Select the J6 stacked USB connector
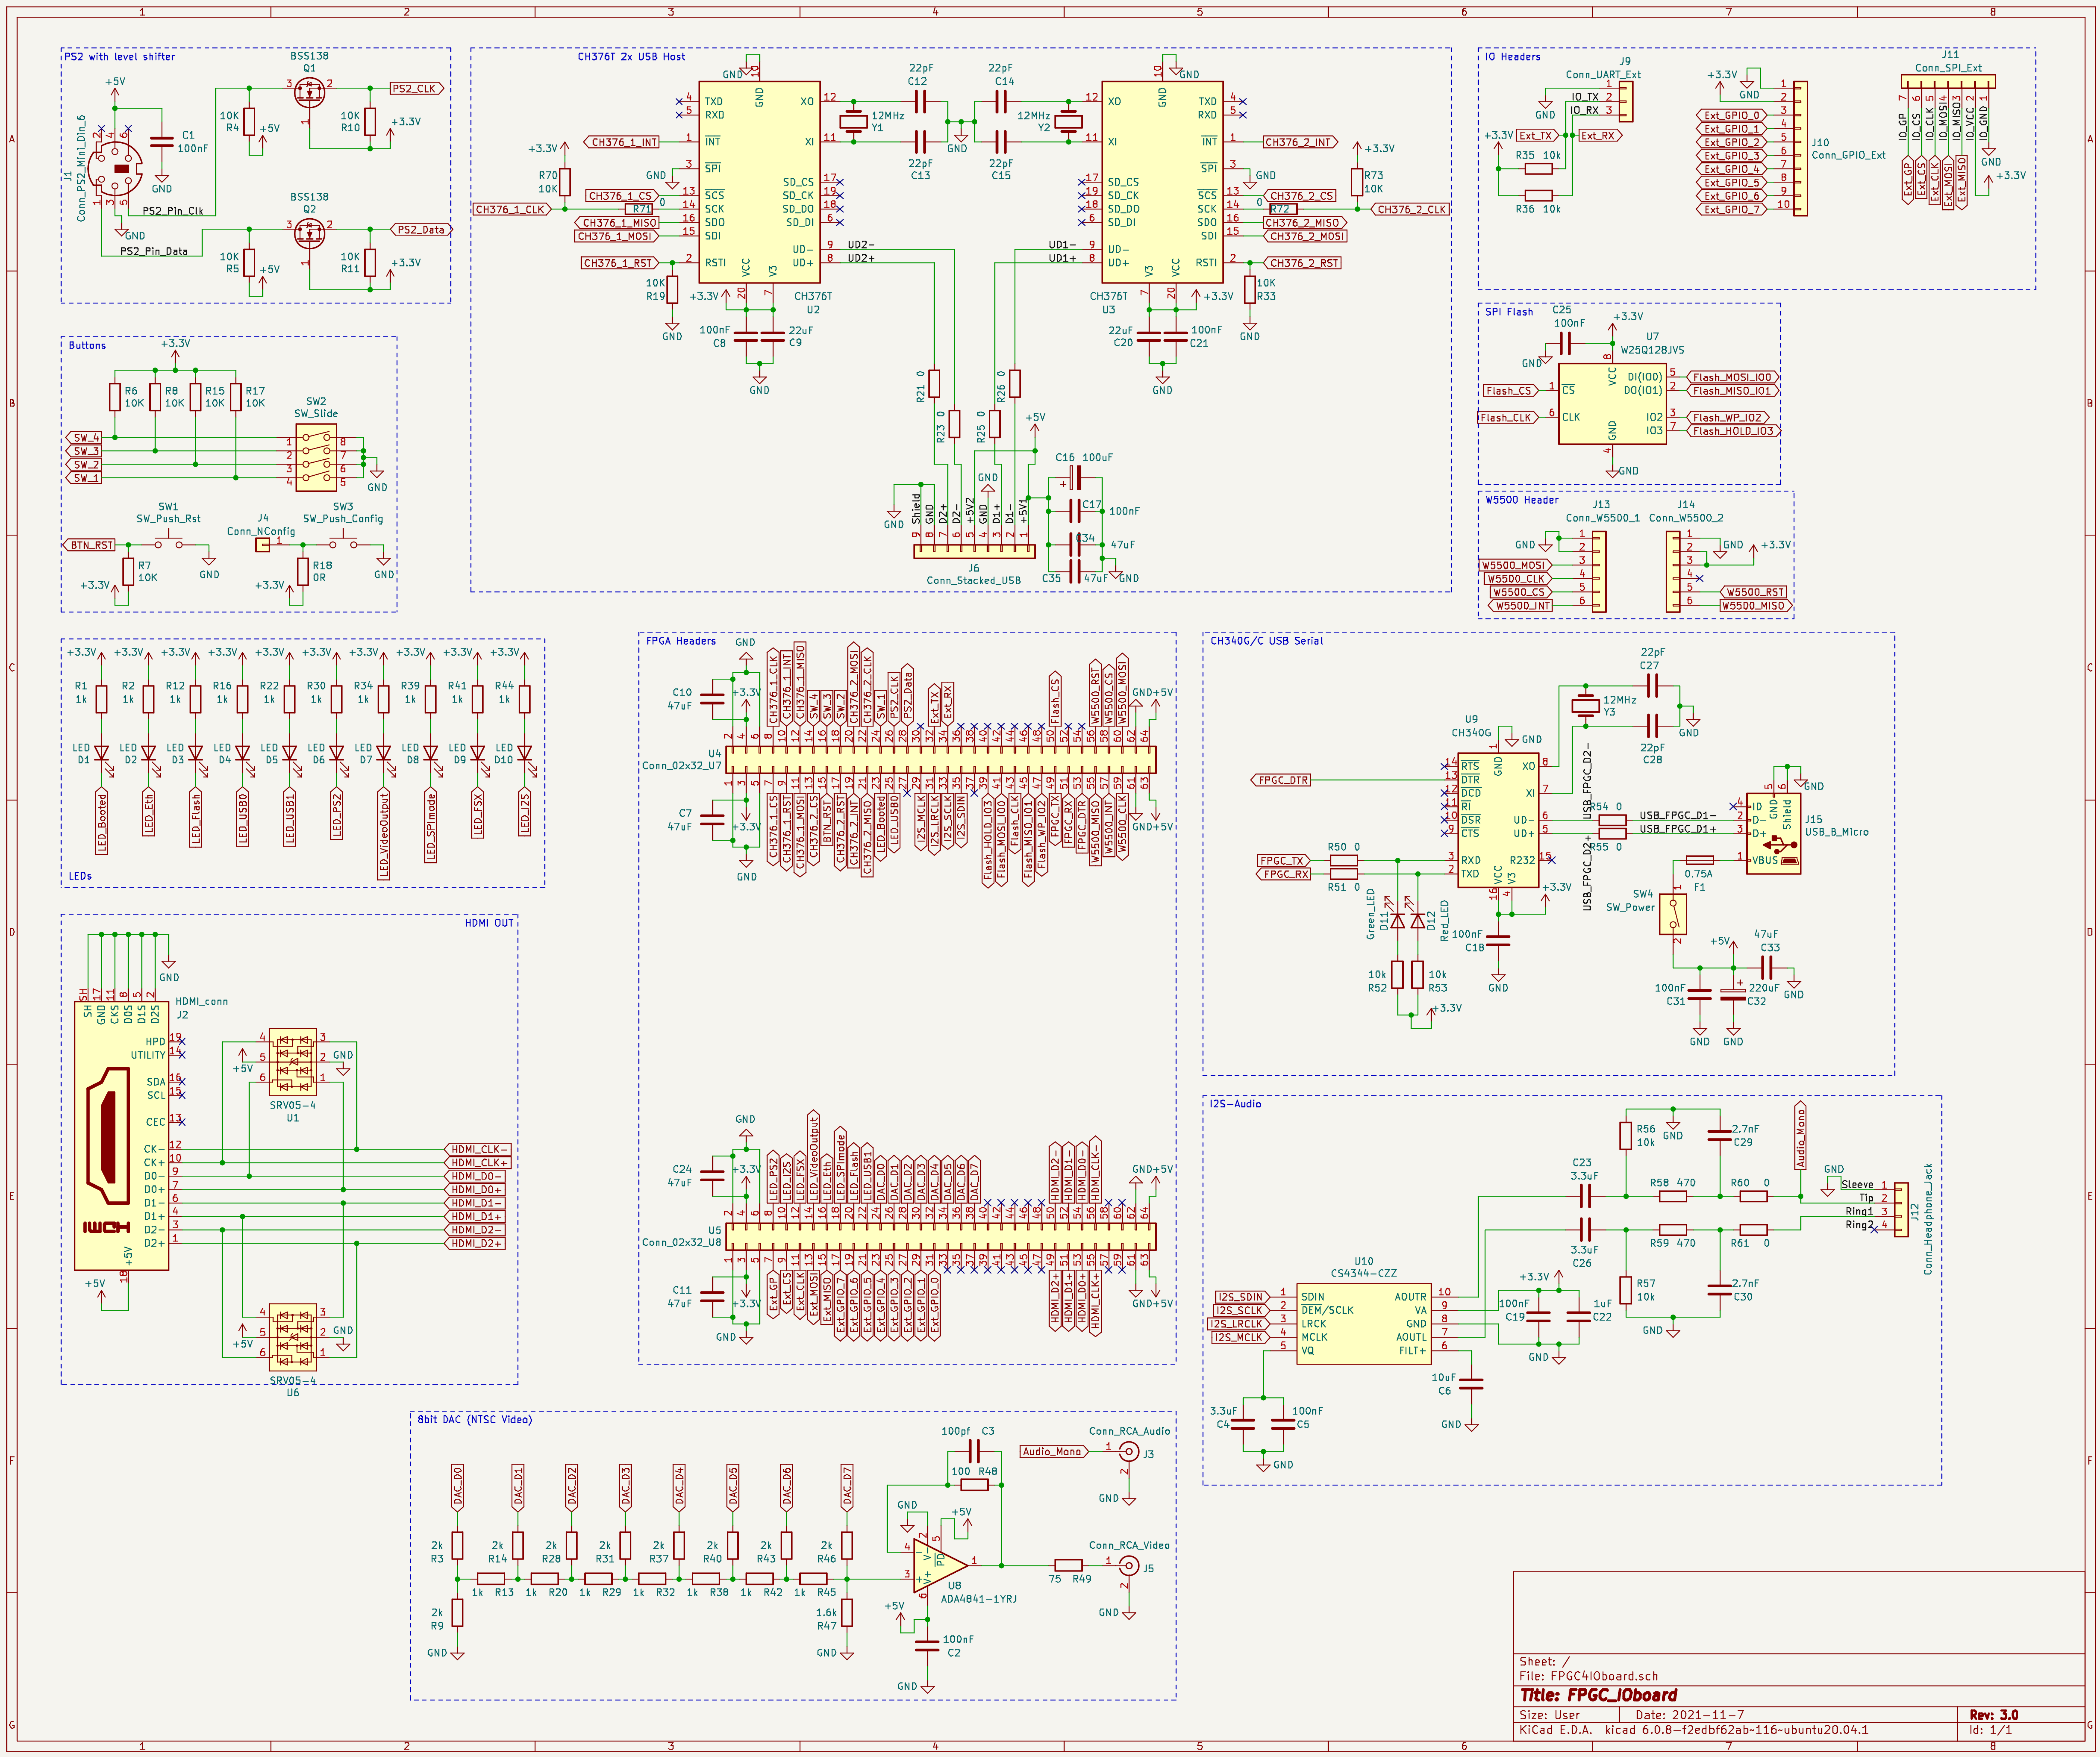This screenshot has width=2100, height=1757. click(974, 551)
